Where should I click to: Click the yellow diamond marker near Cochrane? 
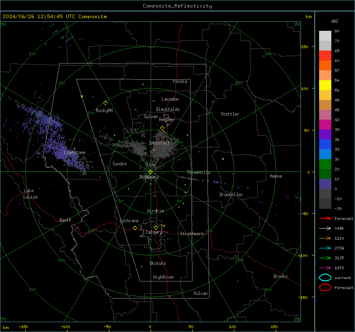tap(135, 228)
